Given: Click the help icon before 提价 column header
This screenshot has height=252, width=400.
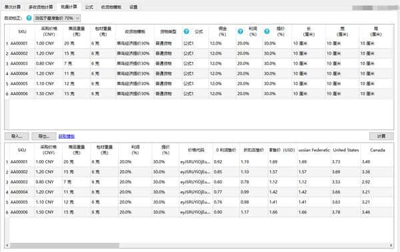Looking at the screenshot, I should coord(267,31).
